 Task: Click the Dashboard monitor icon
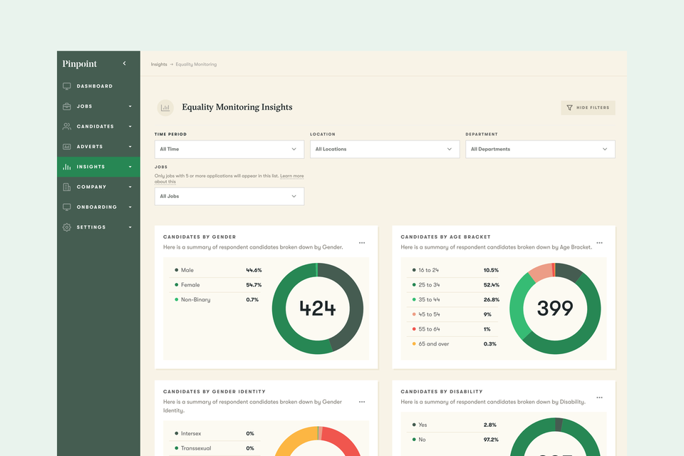pyautogui.click(x=67, y=86)
